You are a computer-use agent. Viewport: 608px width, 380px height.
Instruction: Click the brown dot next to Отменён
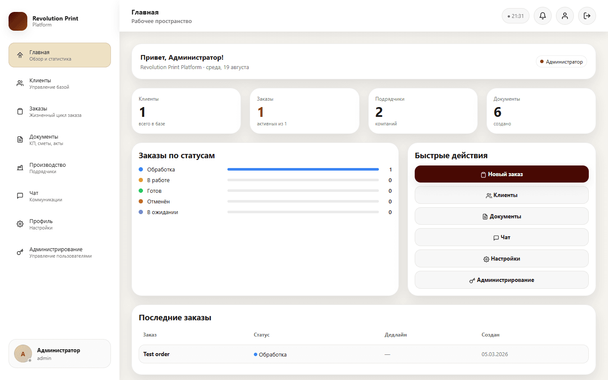141,201
